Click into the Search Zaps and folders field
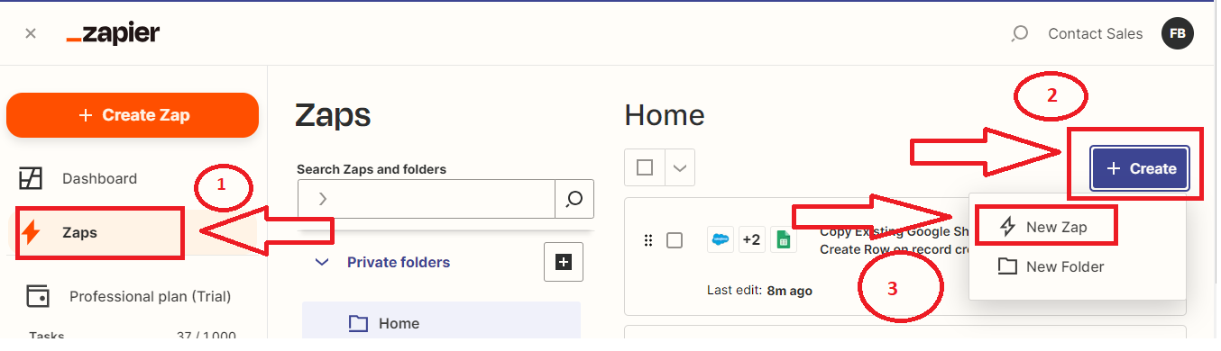Screen dimensions: 1221x351 [427, 199]
